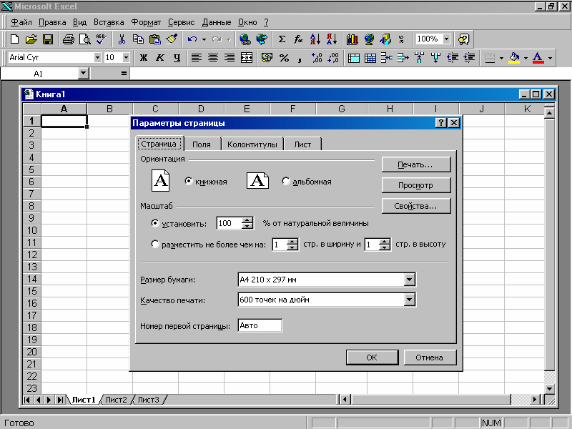Click the Print printer icon

(68, 39)
